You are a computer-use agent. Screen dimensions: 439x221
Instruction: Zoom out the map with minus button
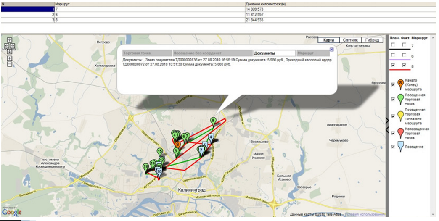(10, 64)
